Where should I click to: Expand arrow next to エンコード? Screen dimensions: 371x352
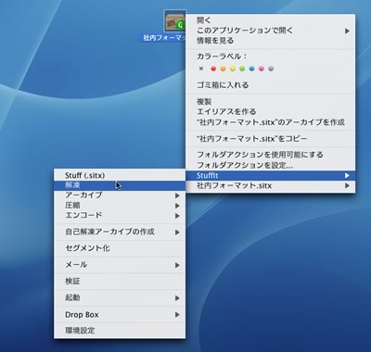[x=177, y=216]
